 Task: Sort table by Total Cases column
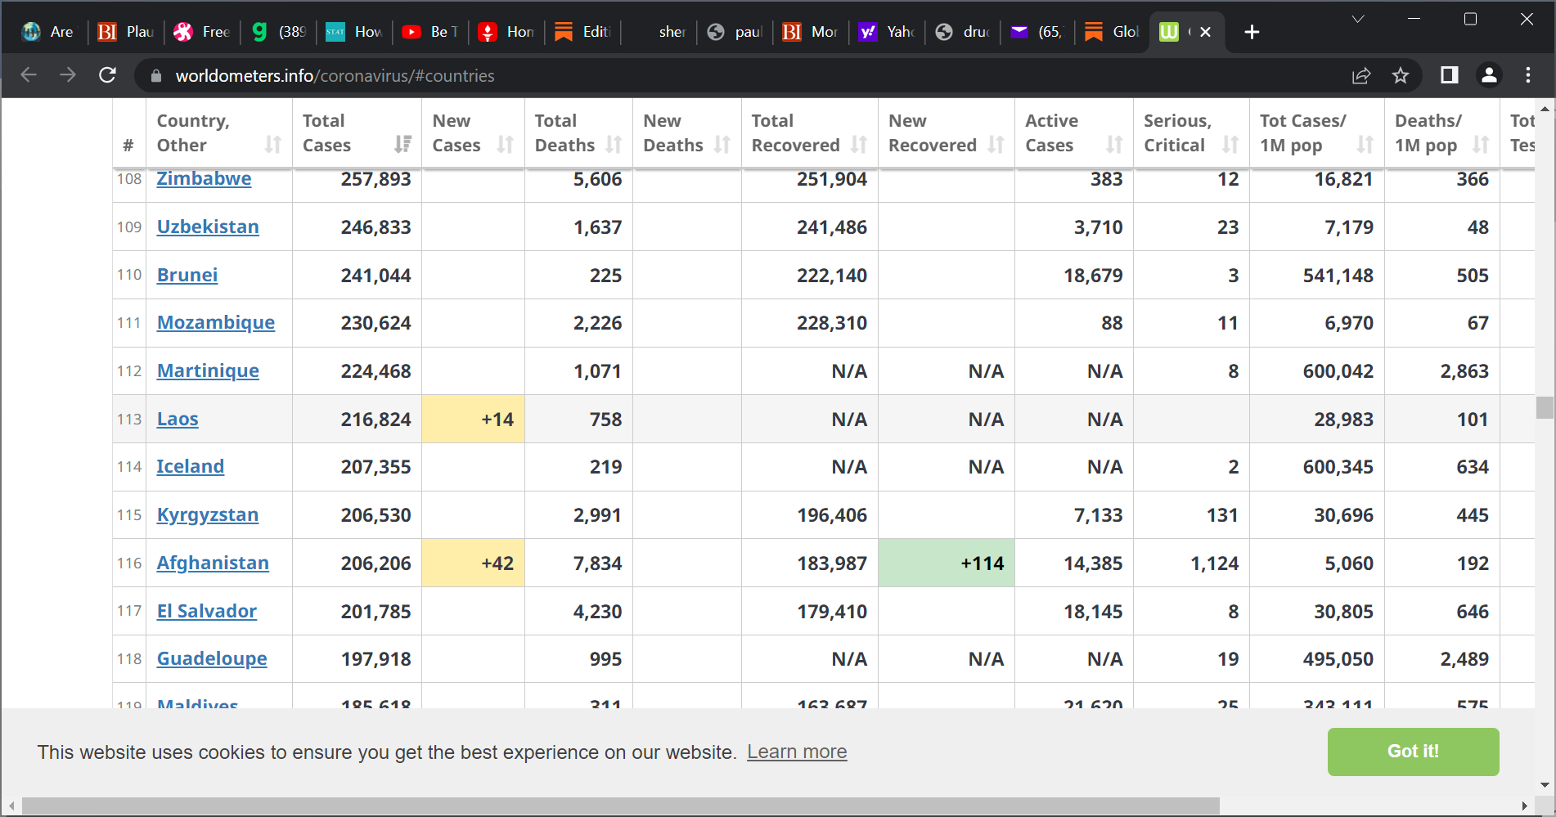(x=402, y=145)
